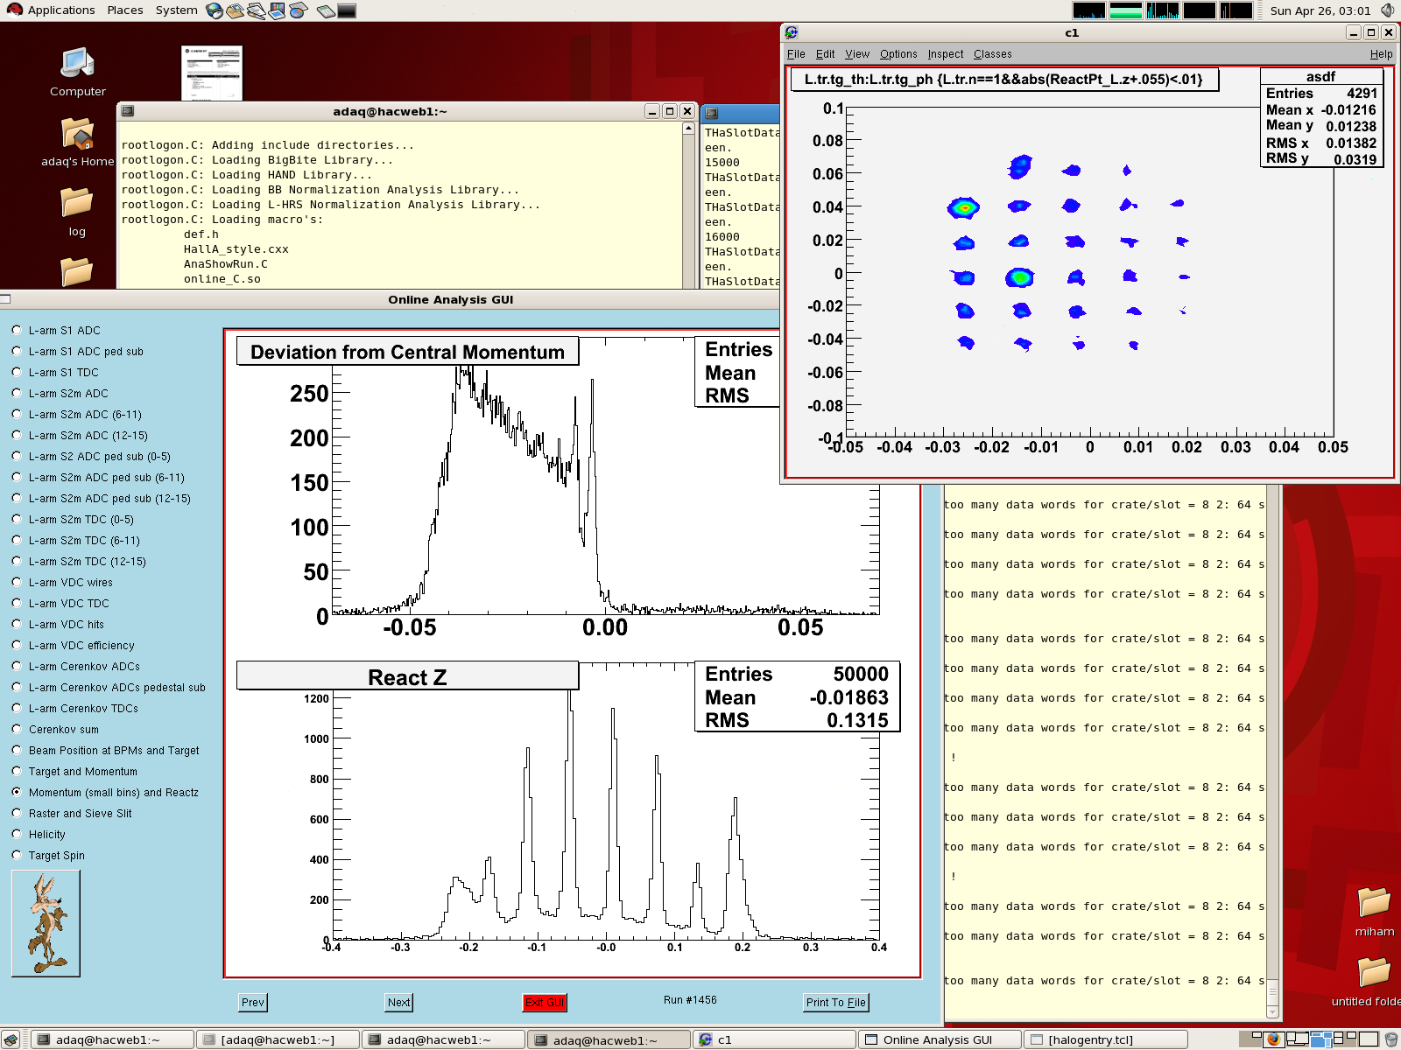The image size is (1401, 1050).
Task: Click the c1 histogram title box
Action: [x=1003, y=79]
